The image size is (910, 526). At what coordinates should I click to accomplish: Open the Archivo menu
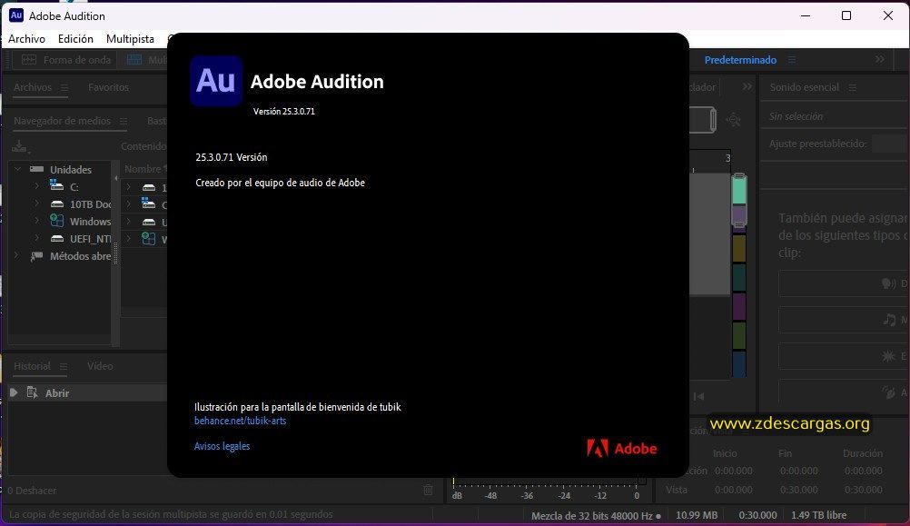(x=26, y=39)
